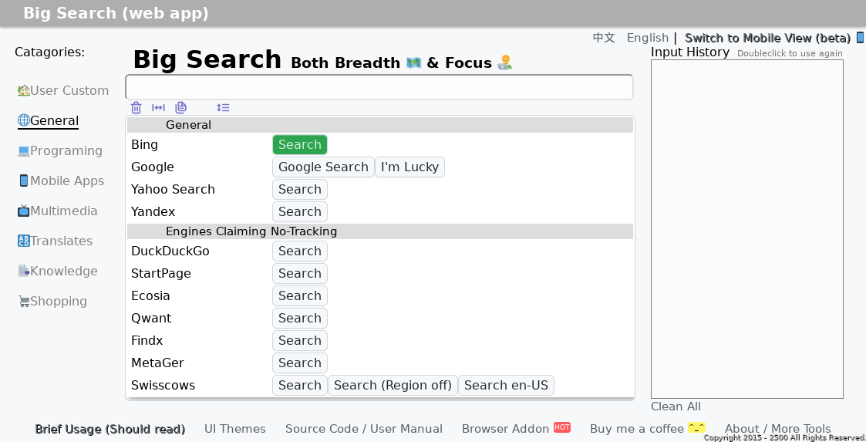Click Search button for Ecosia
Viewport: 866px width, 442px height.
[300, 295]
